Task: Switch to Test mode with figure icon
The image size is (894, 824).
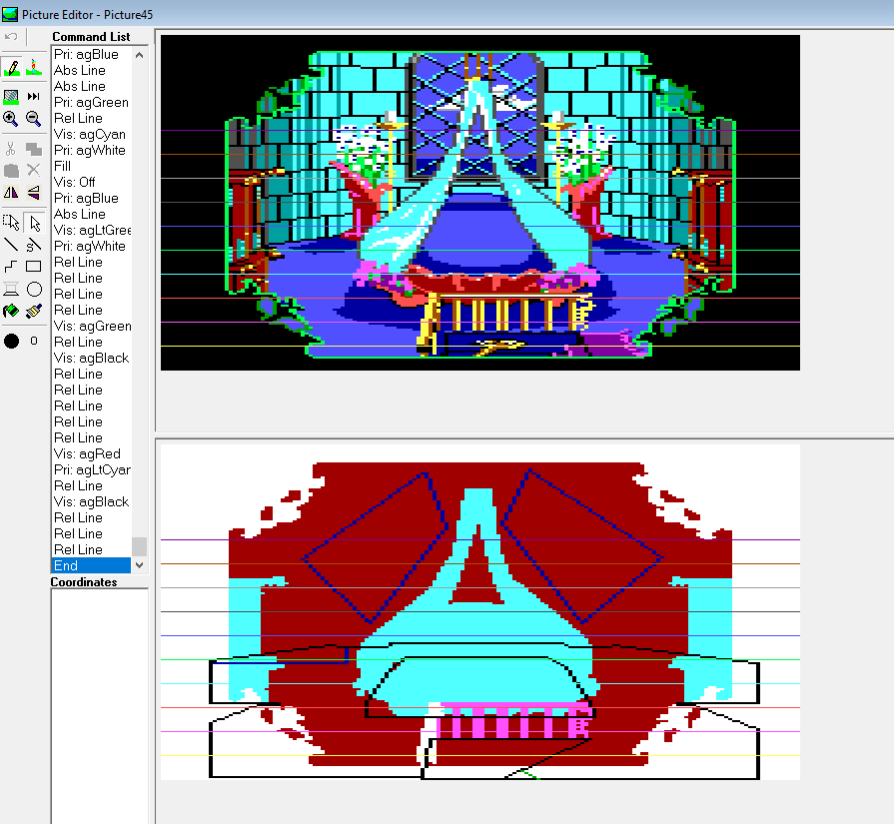Action: 34,67
